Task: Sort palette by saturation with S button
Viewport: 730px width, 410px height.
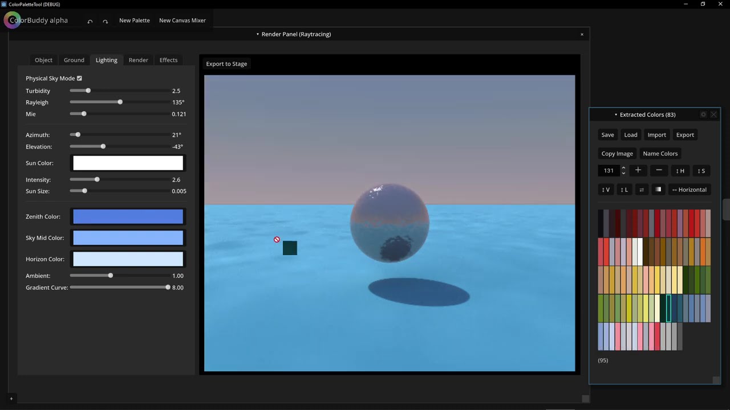Action: tap(701, 171)
